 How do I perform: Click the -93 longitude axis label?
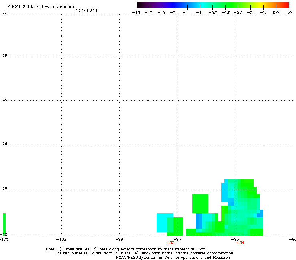235,240
